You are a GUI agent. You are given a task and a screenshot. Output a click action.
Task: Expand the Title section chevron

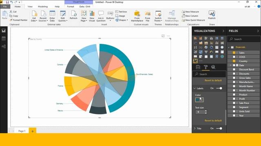coord(195,129)
